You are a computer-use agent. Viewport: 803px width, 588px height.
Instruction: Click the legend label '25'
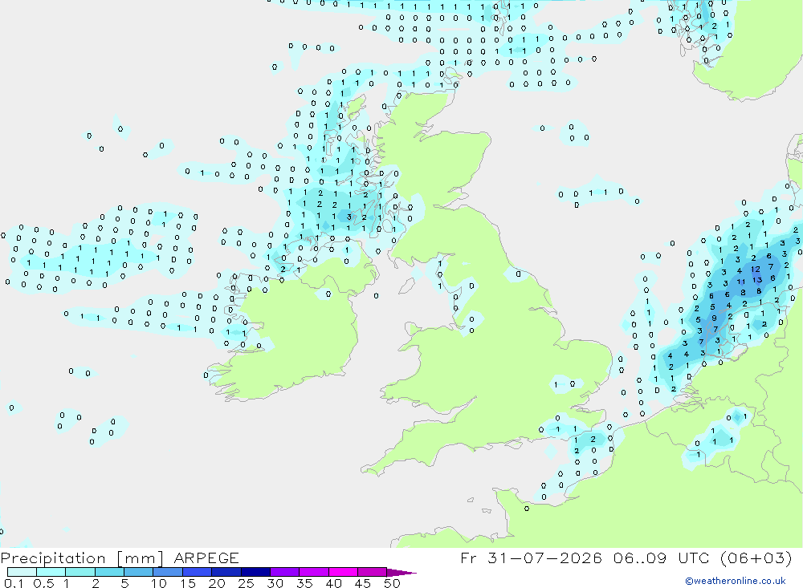point(246,583)
